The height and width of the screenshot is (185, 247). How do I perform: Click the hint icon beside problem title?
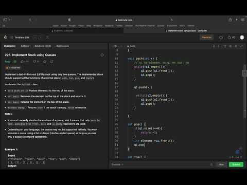tap(102, 55)
